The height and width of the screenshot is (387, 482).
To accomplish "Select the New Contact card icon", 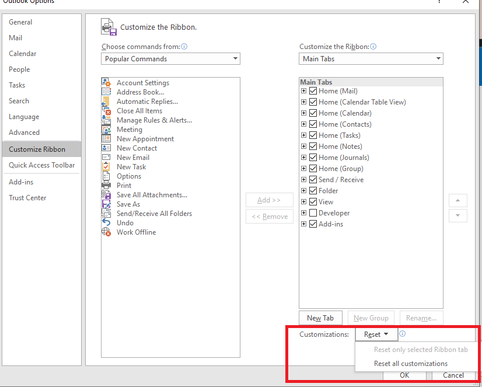I will (x=106, y=148).
